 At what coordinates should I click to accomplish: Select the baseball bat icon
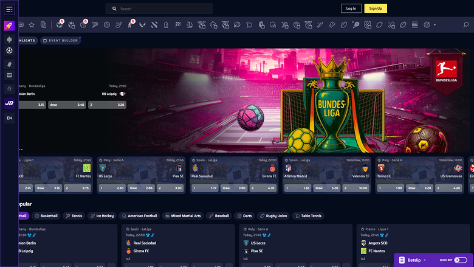pos(320,25)
